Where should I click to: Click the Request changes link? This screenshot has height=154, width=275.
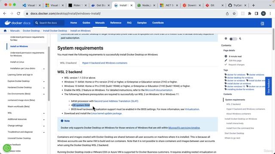(236, 65)
